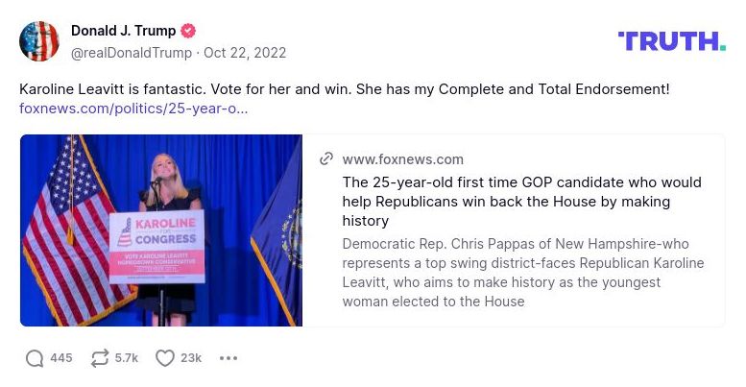Click the Karoline Leavitt podium photo thumbnail

(161, 230)
